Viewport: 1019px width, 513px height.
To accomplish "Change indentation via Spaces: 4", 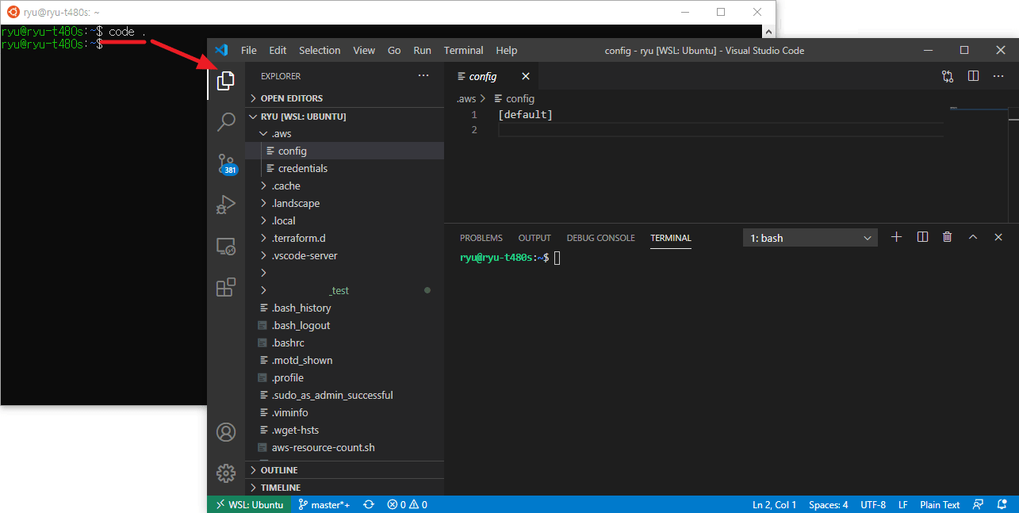I will pyautogui.click(x=829, y=504).
